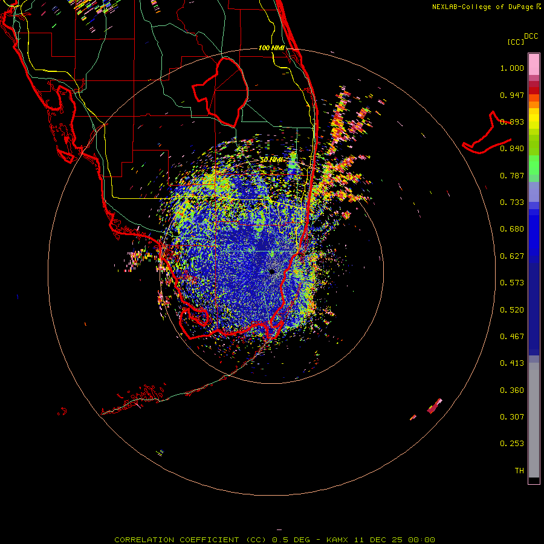Screen dimensions: 544x544
Task: Click the thick red island outline east of coast
Action: point(487,132)
